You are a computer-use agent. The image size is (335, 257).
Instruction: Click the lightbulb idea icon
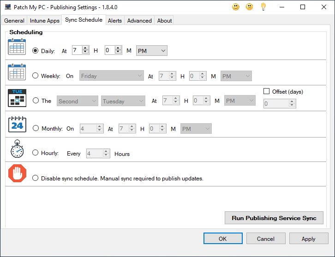coord(263,7)
